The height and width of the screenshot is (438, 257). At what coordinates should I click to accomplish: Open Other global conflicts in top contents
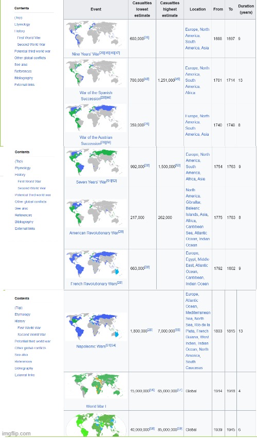click(x=30, y=58)
